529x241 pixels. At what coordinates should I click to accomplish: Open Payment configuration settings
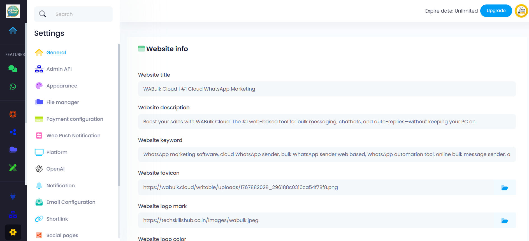[75, 119]
